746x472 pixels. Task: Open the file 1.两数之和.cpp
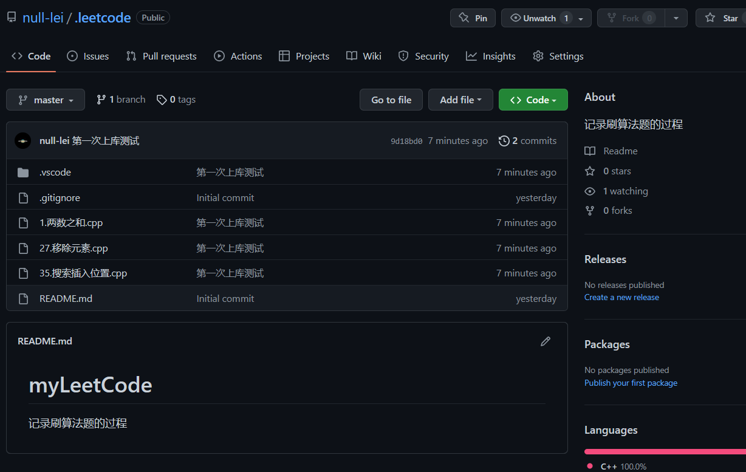click(x=71, y=223)
